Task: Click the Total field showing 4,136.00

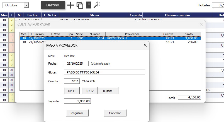Action: pos(189,97)
